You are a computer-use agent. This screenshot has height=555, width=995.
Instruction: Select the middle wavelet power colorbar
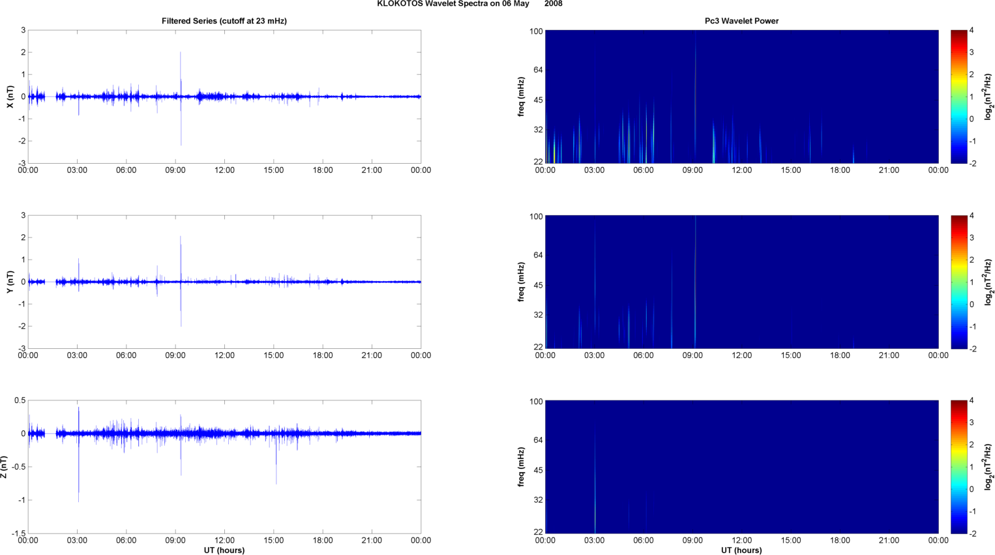point(958,282)
